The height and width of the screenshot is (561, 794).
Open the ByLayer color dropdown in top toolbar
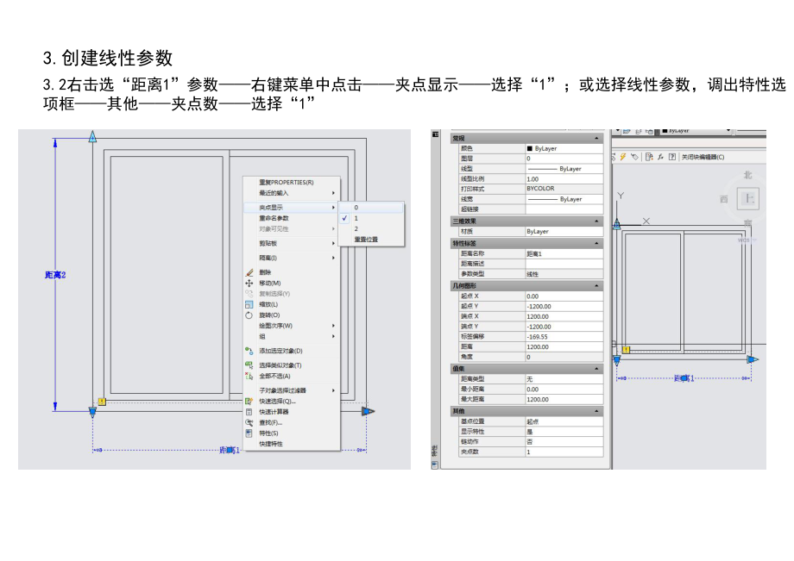[728, 131]
